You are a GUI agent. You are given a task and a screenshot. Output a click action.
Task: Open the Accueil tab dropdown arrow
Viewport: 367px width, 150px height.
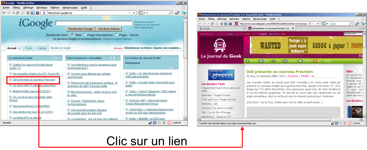(19, 48)
